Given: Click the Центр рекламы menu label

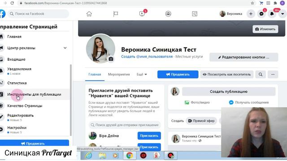Looking at the screenshot, I should (21, 48).
